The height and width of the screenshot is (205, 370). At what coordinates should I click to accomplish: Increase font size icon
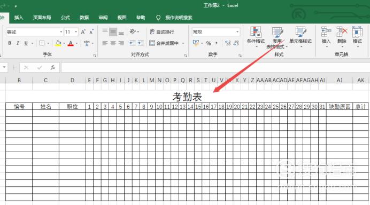[83, 32]
